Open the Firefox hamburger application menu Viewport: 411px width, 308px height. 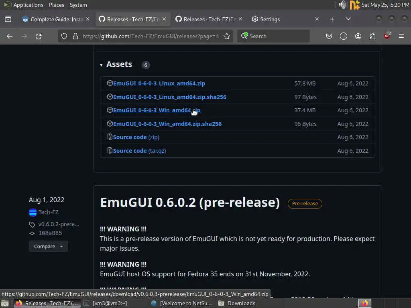tap(401, 36)
